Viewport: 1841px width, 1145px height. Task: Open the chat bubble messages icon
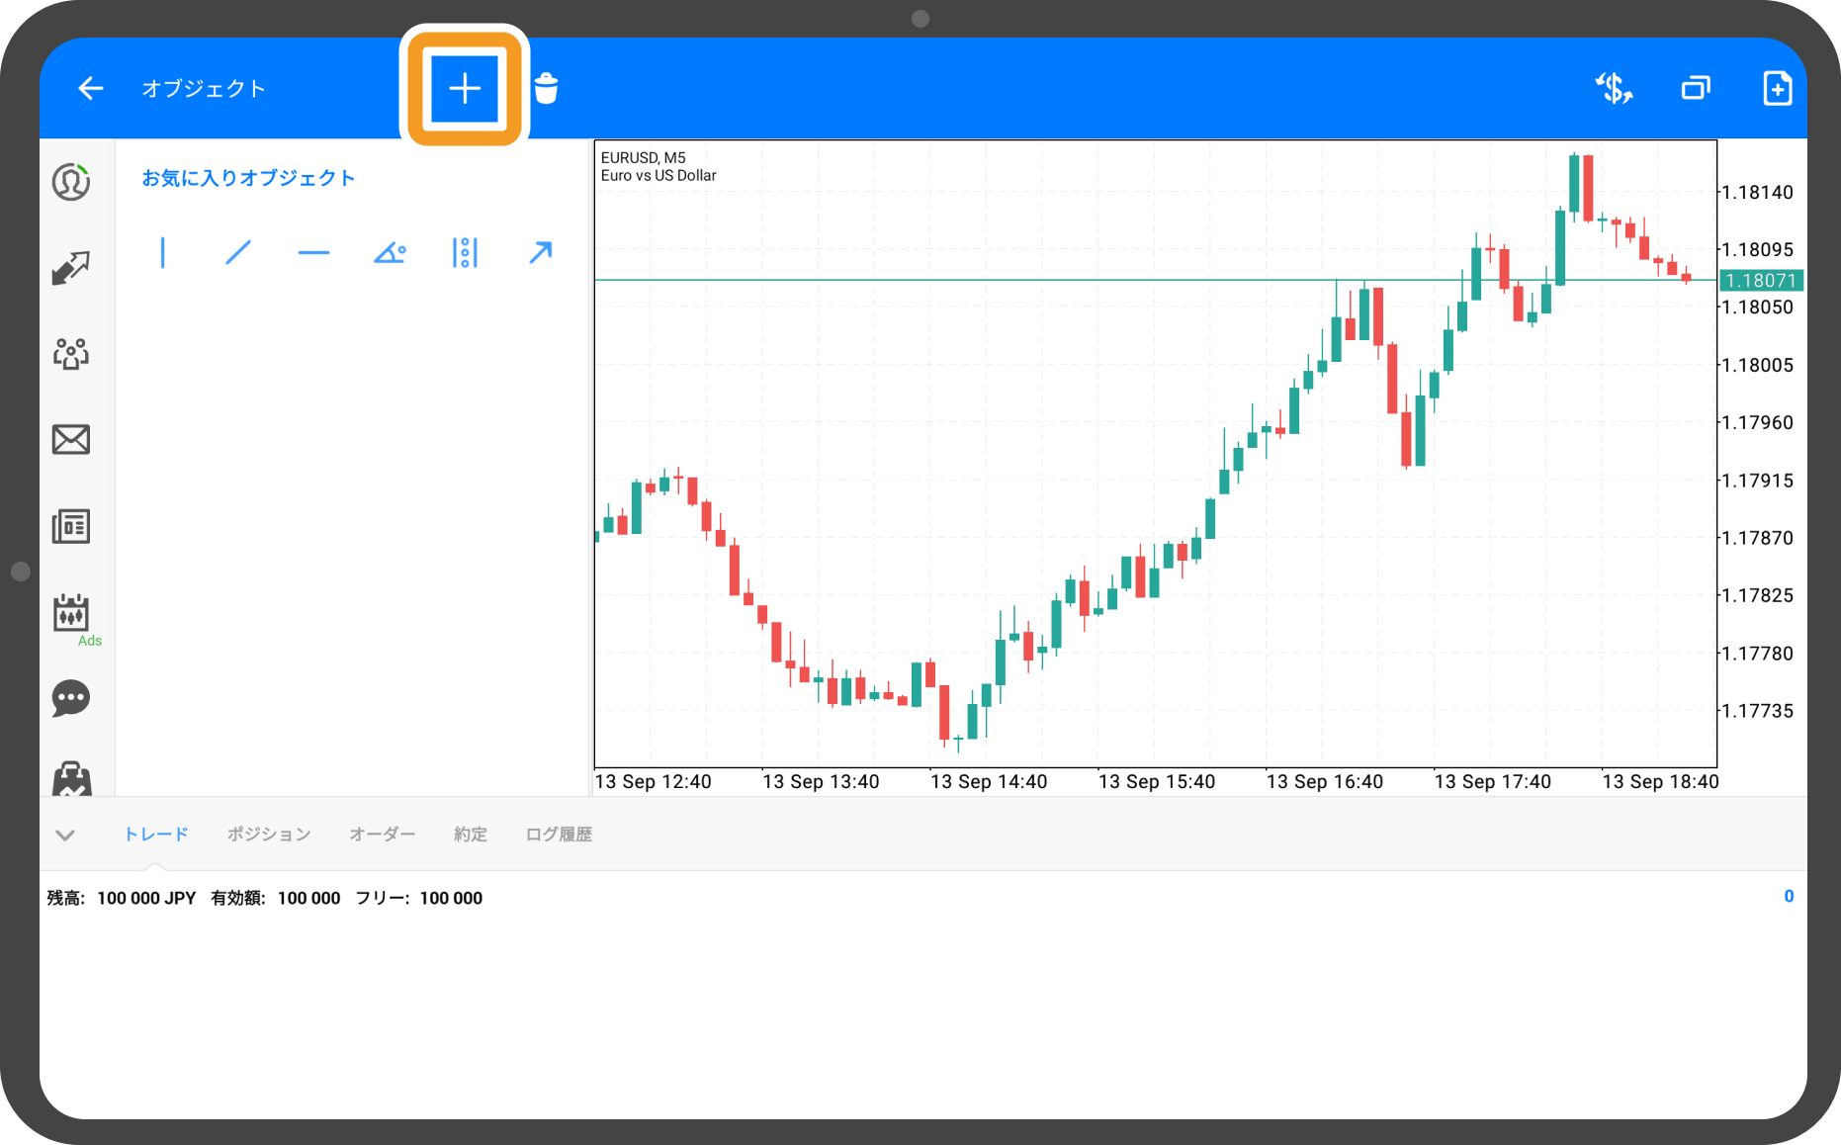click(x=71, y=698)
